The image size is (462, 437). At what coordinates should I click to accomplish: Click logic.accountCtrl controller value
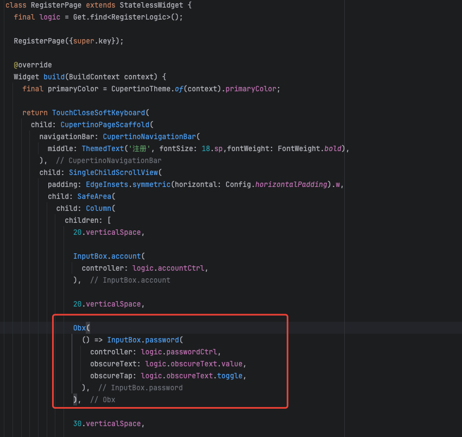[168, 268]
